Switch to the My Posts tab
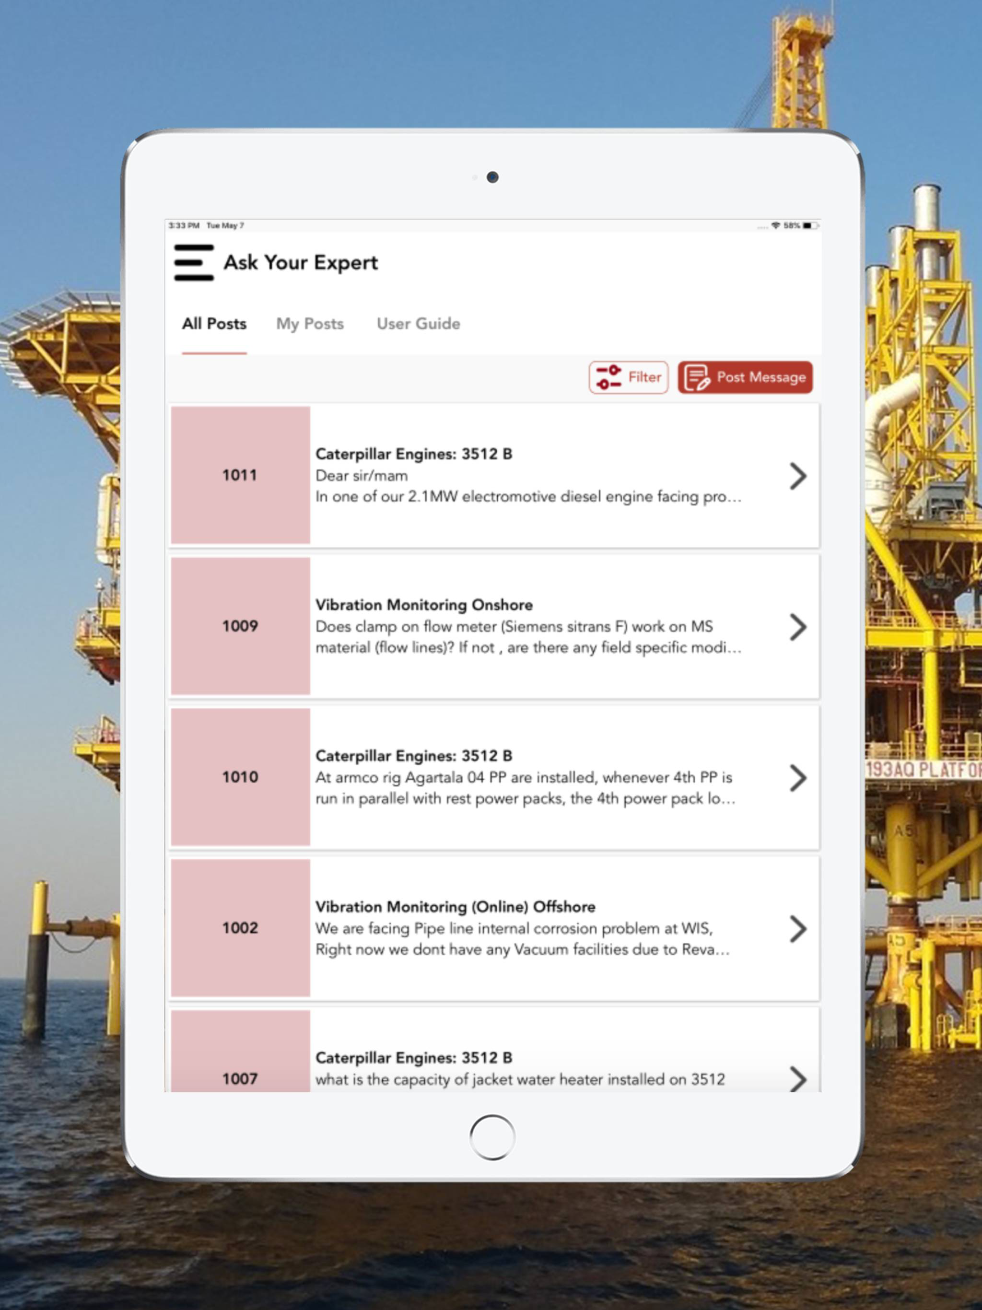Screen dimensions: 982x1310 coord(310,324)
